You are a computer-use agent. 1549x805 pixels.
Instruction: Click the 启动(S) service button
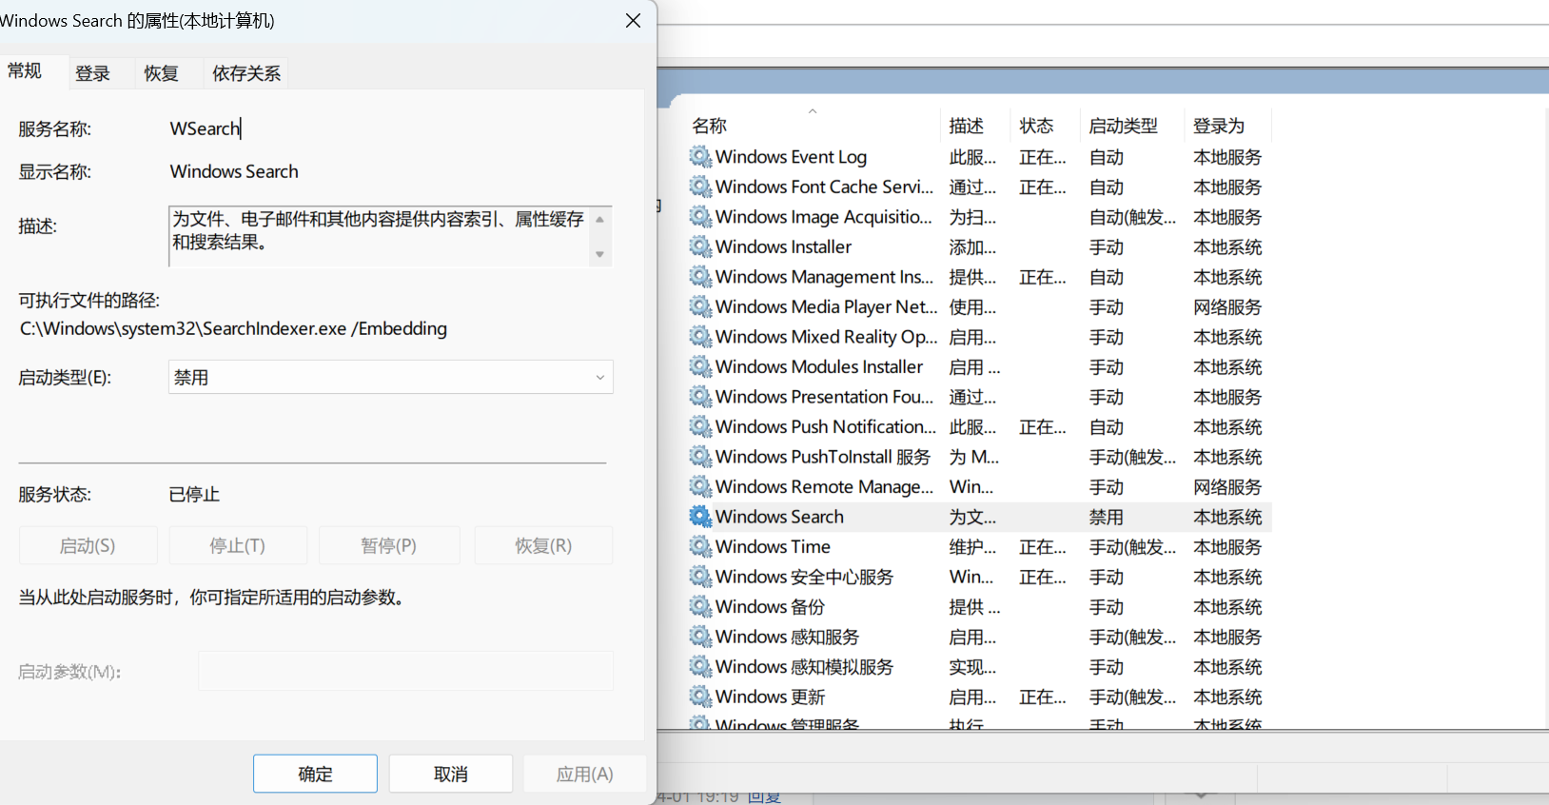pos(88,545)
